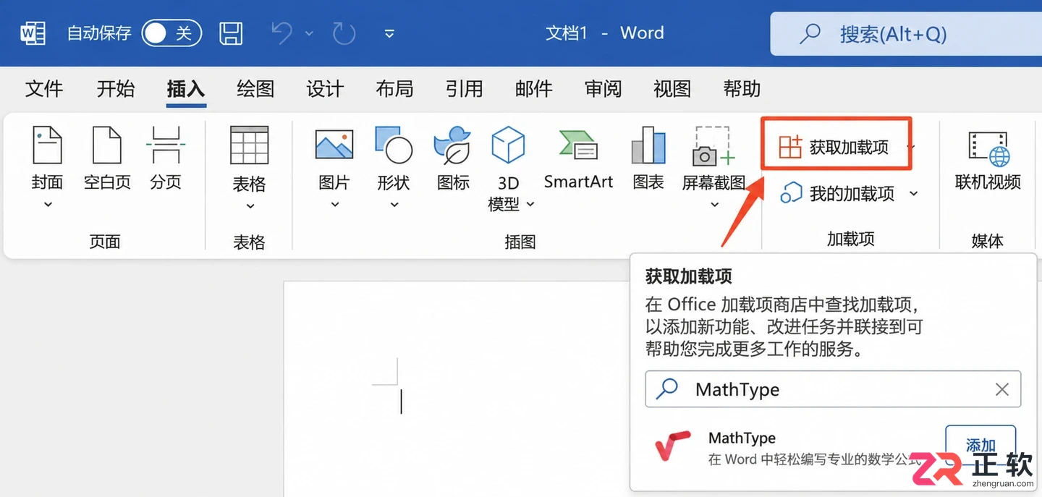Toggle the AutoSave (自动保存) switch

pyautogui.click(x=171, y=33)
